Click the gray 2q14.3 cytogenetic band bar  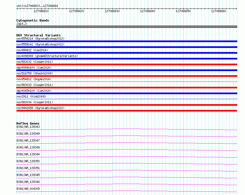[x=127, y=27]
